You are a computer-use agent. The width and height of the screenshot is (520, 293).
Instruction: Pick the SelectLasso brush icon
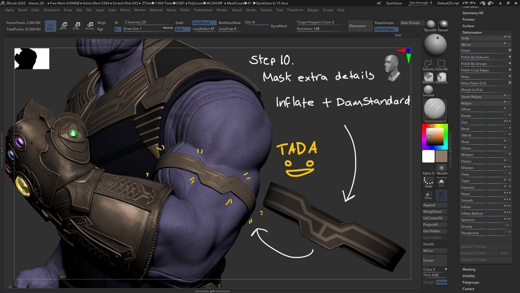pyautogui.click(x=428, y=65)
